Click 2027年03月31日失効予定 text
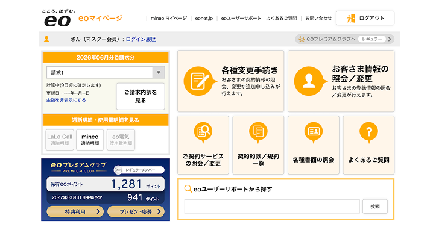 77,197
